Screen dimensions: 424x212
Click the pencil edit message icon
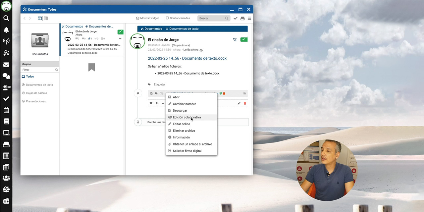(239, 103)
